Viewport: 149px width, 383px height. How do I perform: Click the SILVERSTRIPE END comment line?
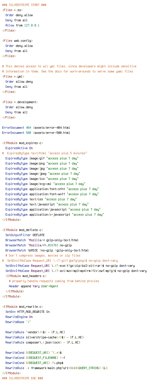[x=23, y=378]
